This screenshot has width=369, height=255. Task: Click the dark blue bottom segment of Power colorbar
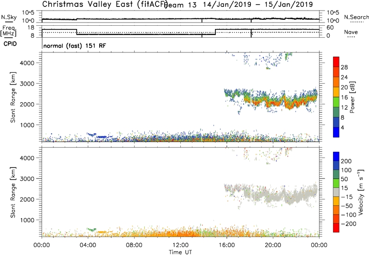tap(336, 132)
